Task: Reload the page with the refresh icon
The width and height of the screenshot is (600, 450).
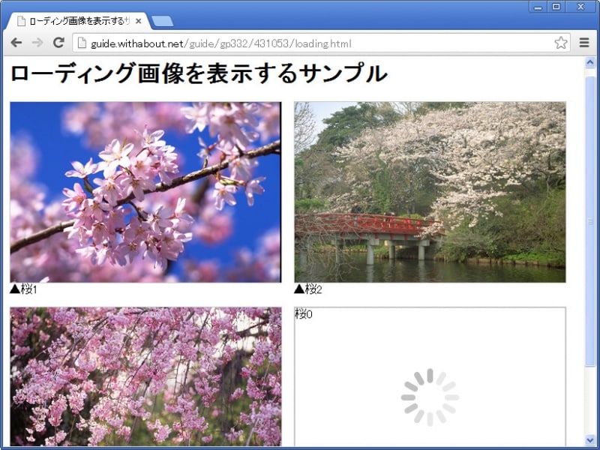Action: click(57, 43)
